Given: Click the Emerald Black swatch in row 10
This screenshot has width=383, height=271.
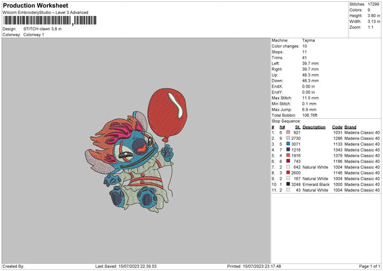Looking at the screenshot, I should [288, 184].
